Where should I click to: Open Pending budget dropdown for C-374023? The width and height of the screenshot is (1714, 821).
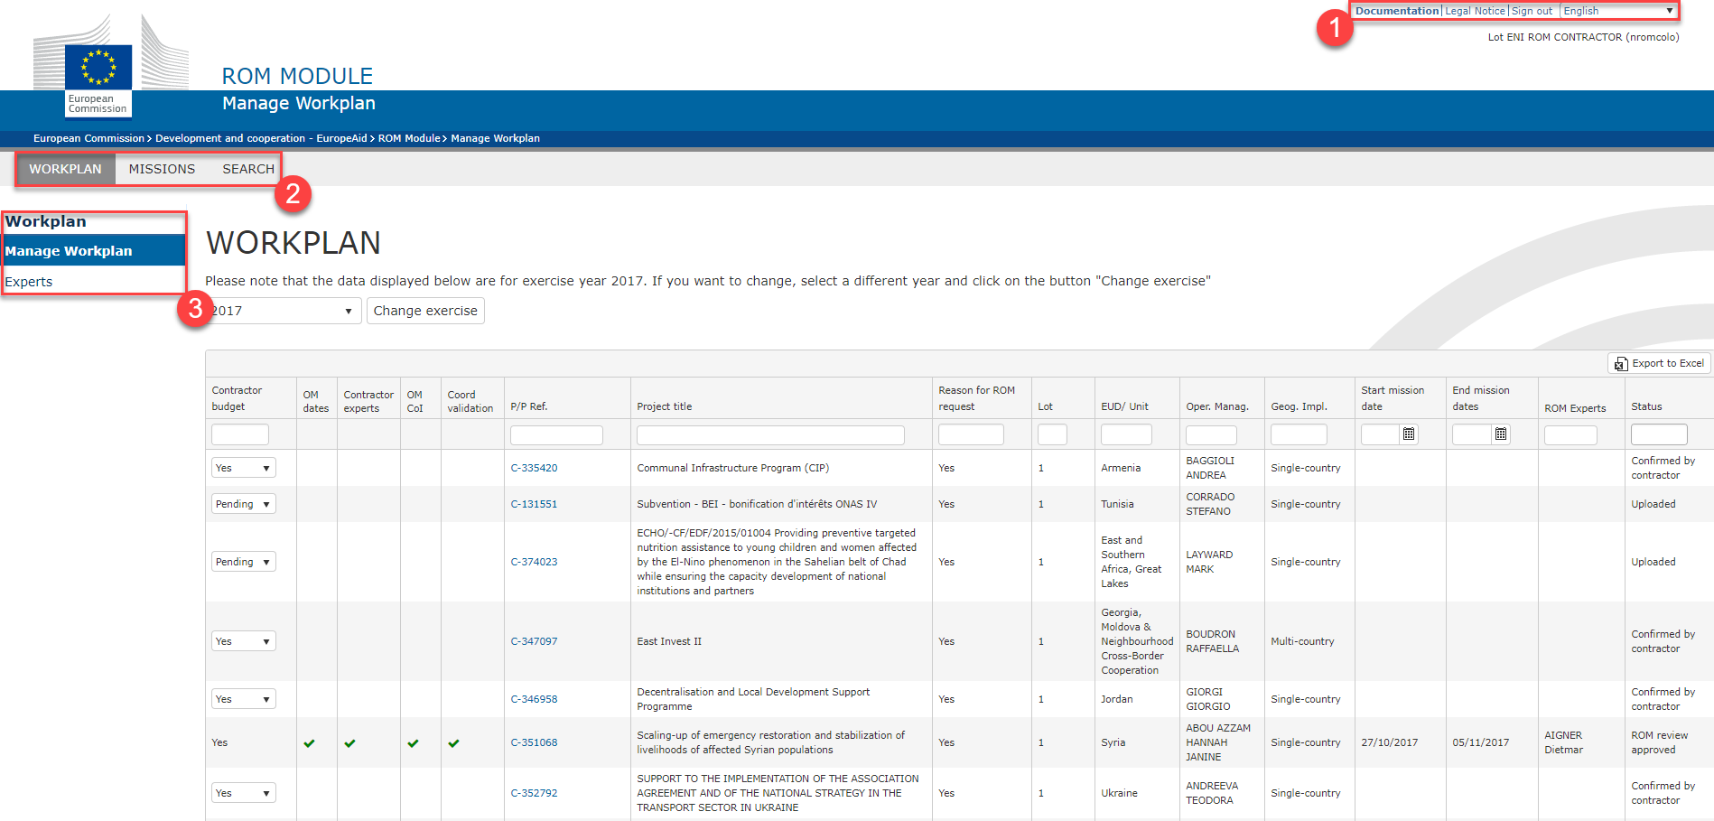(x=244, y=562)
